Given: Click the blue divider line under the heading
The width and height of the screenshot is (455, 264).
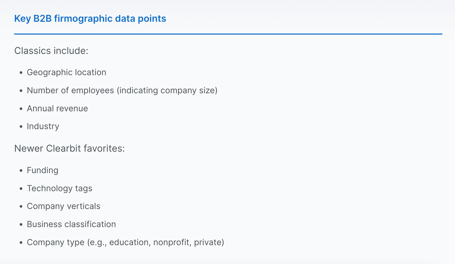Looking at the screenshot, I should click(x=228, y=34).
